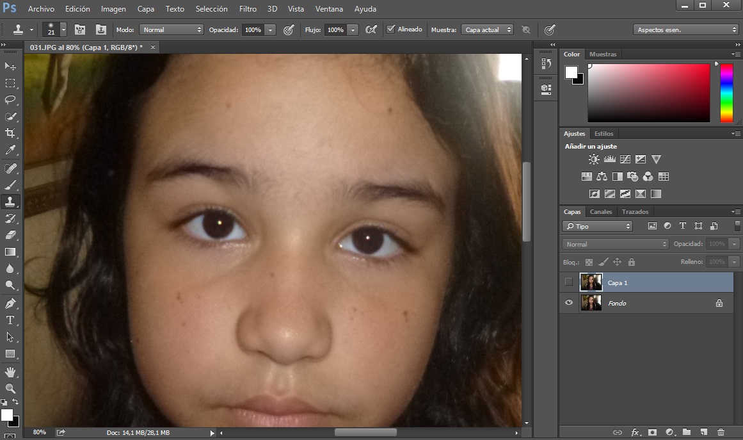Screen dimensions: 743x440
Task: Select the Type tool
Action: point(10,320)
